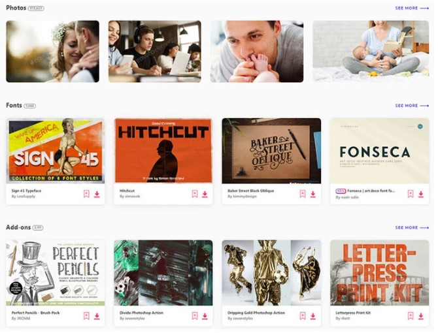438x333 pixels.
Task: Open the father kissing baby feet photo
Action: click(257, 52)
